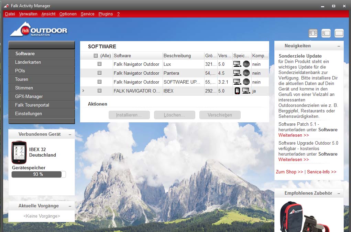Click the globe icon in the SOFTWARE UP row
Screen dimensions: 351x232
click(x=246, y=82)
